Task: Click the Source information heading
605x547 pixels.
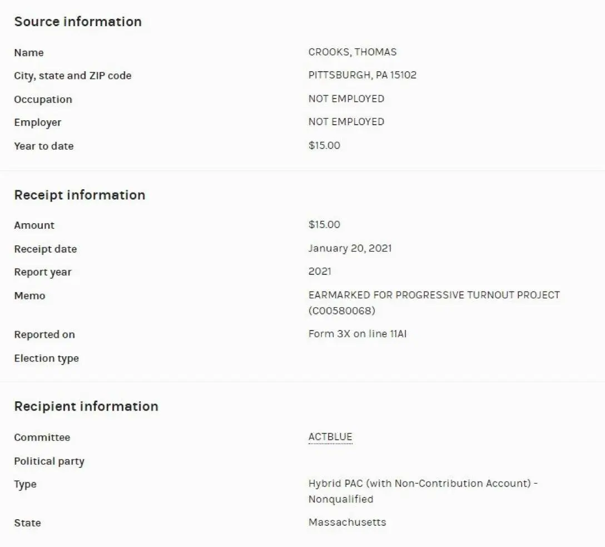Action: click(x=78, y=22)
